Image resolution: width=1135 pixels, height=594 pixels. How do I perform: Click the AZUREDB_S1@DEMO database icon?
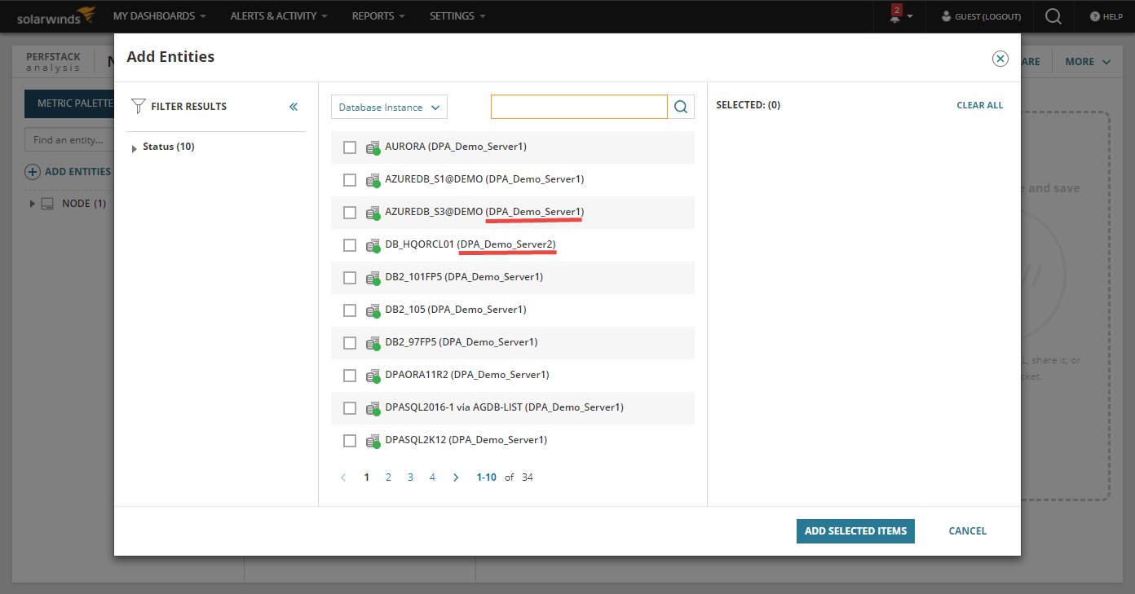[373, 180]
